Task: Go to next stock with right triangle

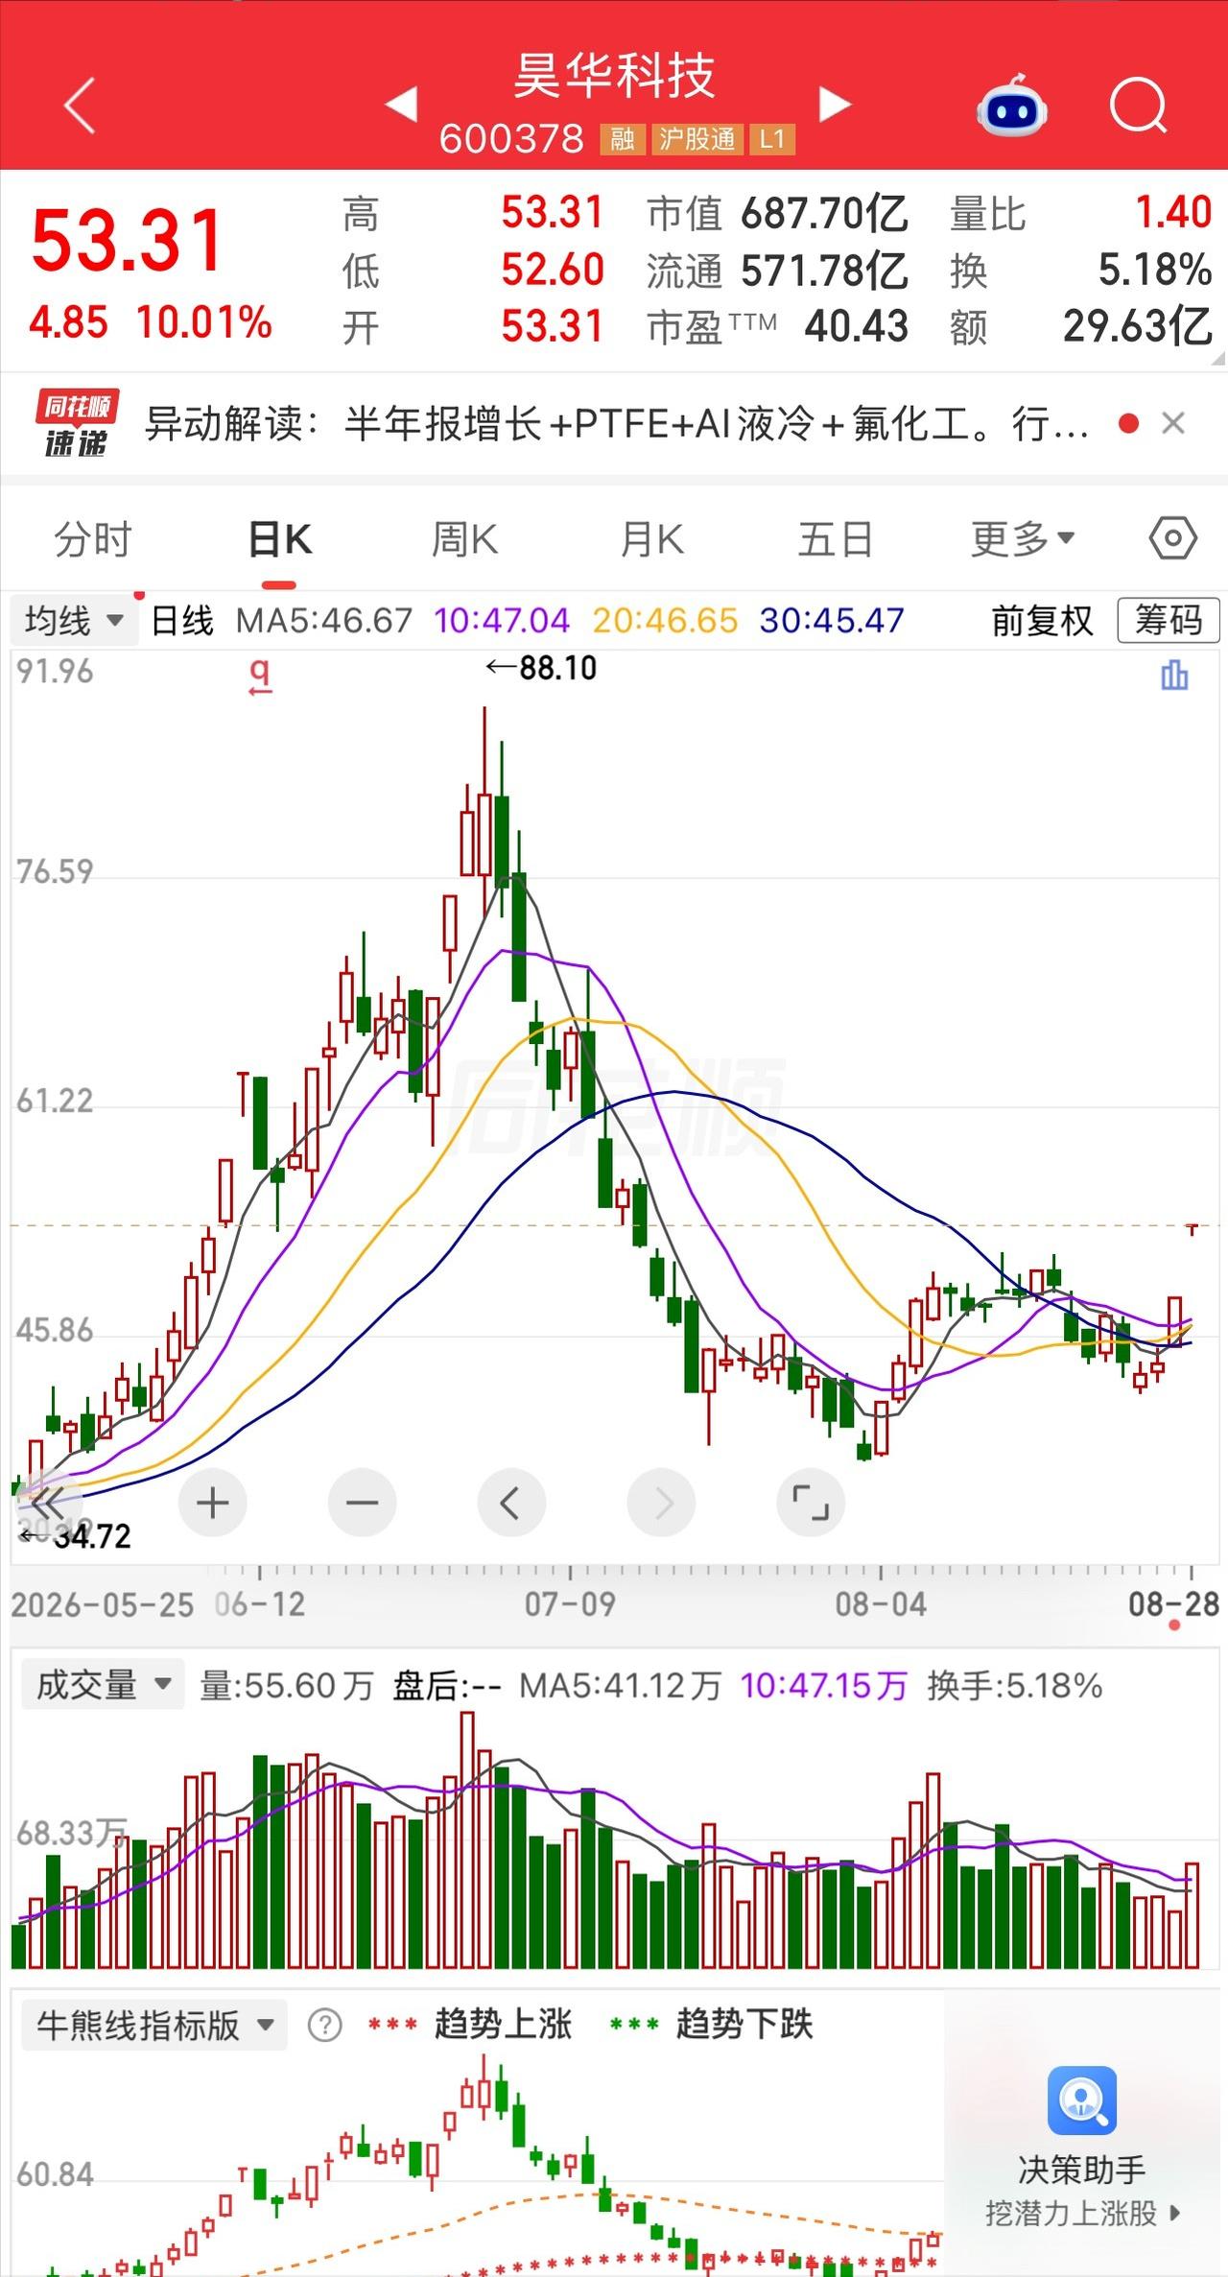Action: 835,104
